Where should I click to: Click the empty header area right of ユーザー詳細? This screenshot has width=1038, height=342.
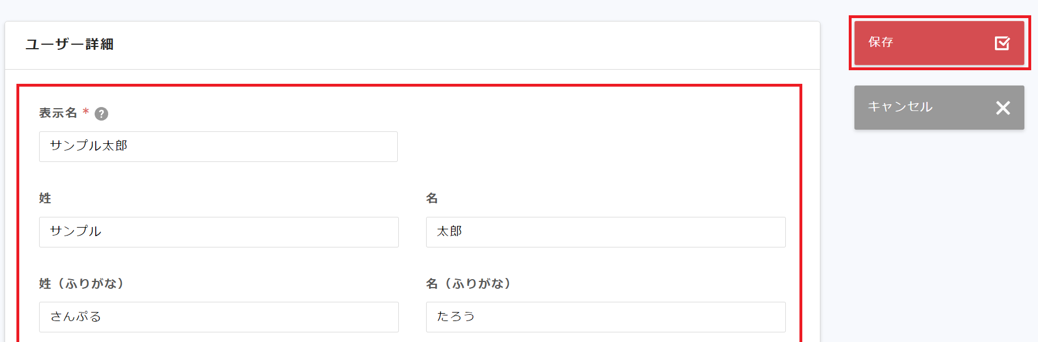coord(453,45)
